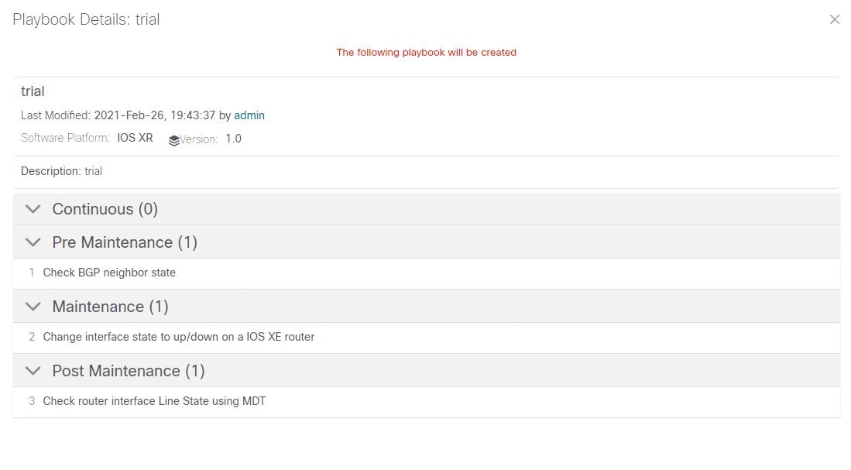This screenshot has width=851, height=470.
Task: Expand the Continuous section chevron
Action: click(x=33, y=209)
